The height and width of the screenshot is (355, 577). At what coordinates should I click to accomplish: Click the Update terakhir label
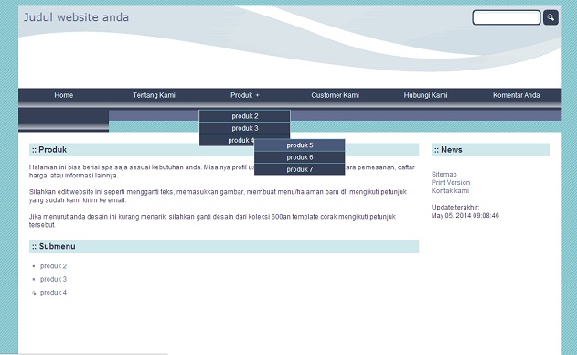(455, 208)
